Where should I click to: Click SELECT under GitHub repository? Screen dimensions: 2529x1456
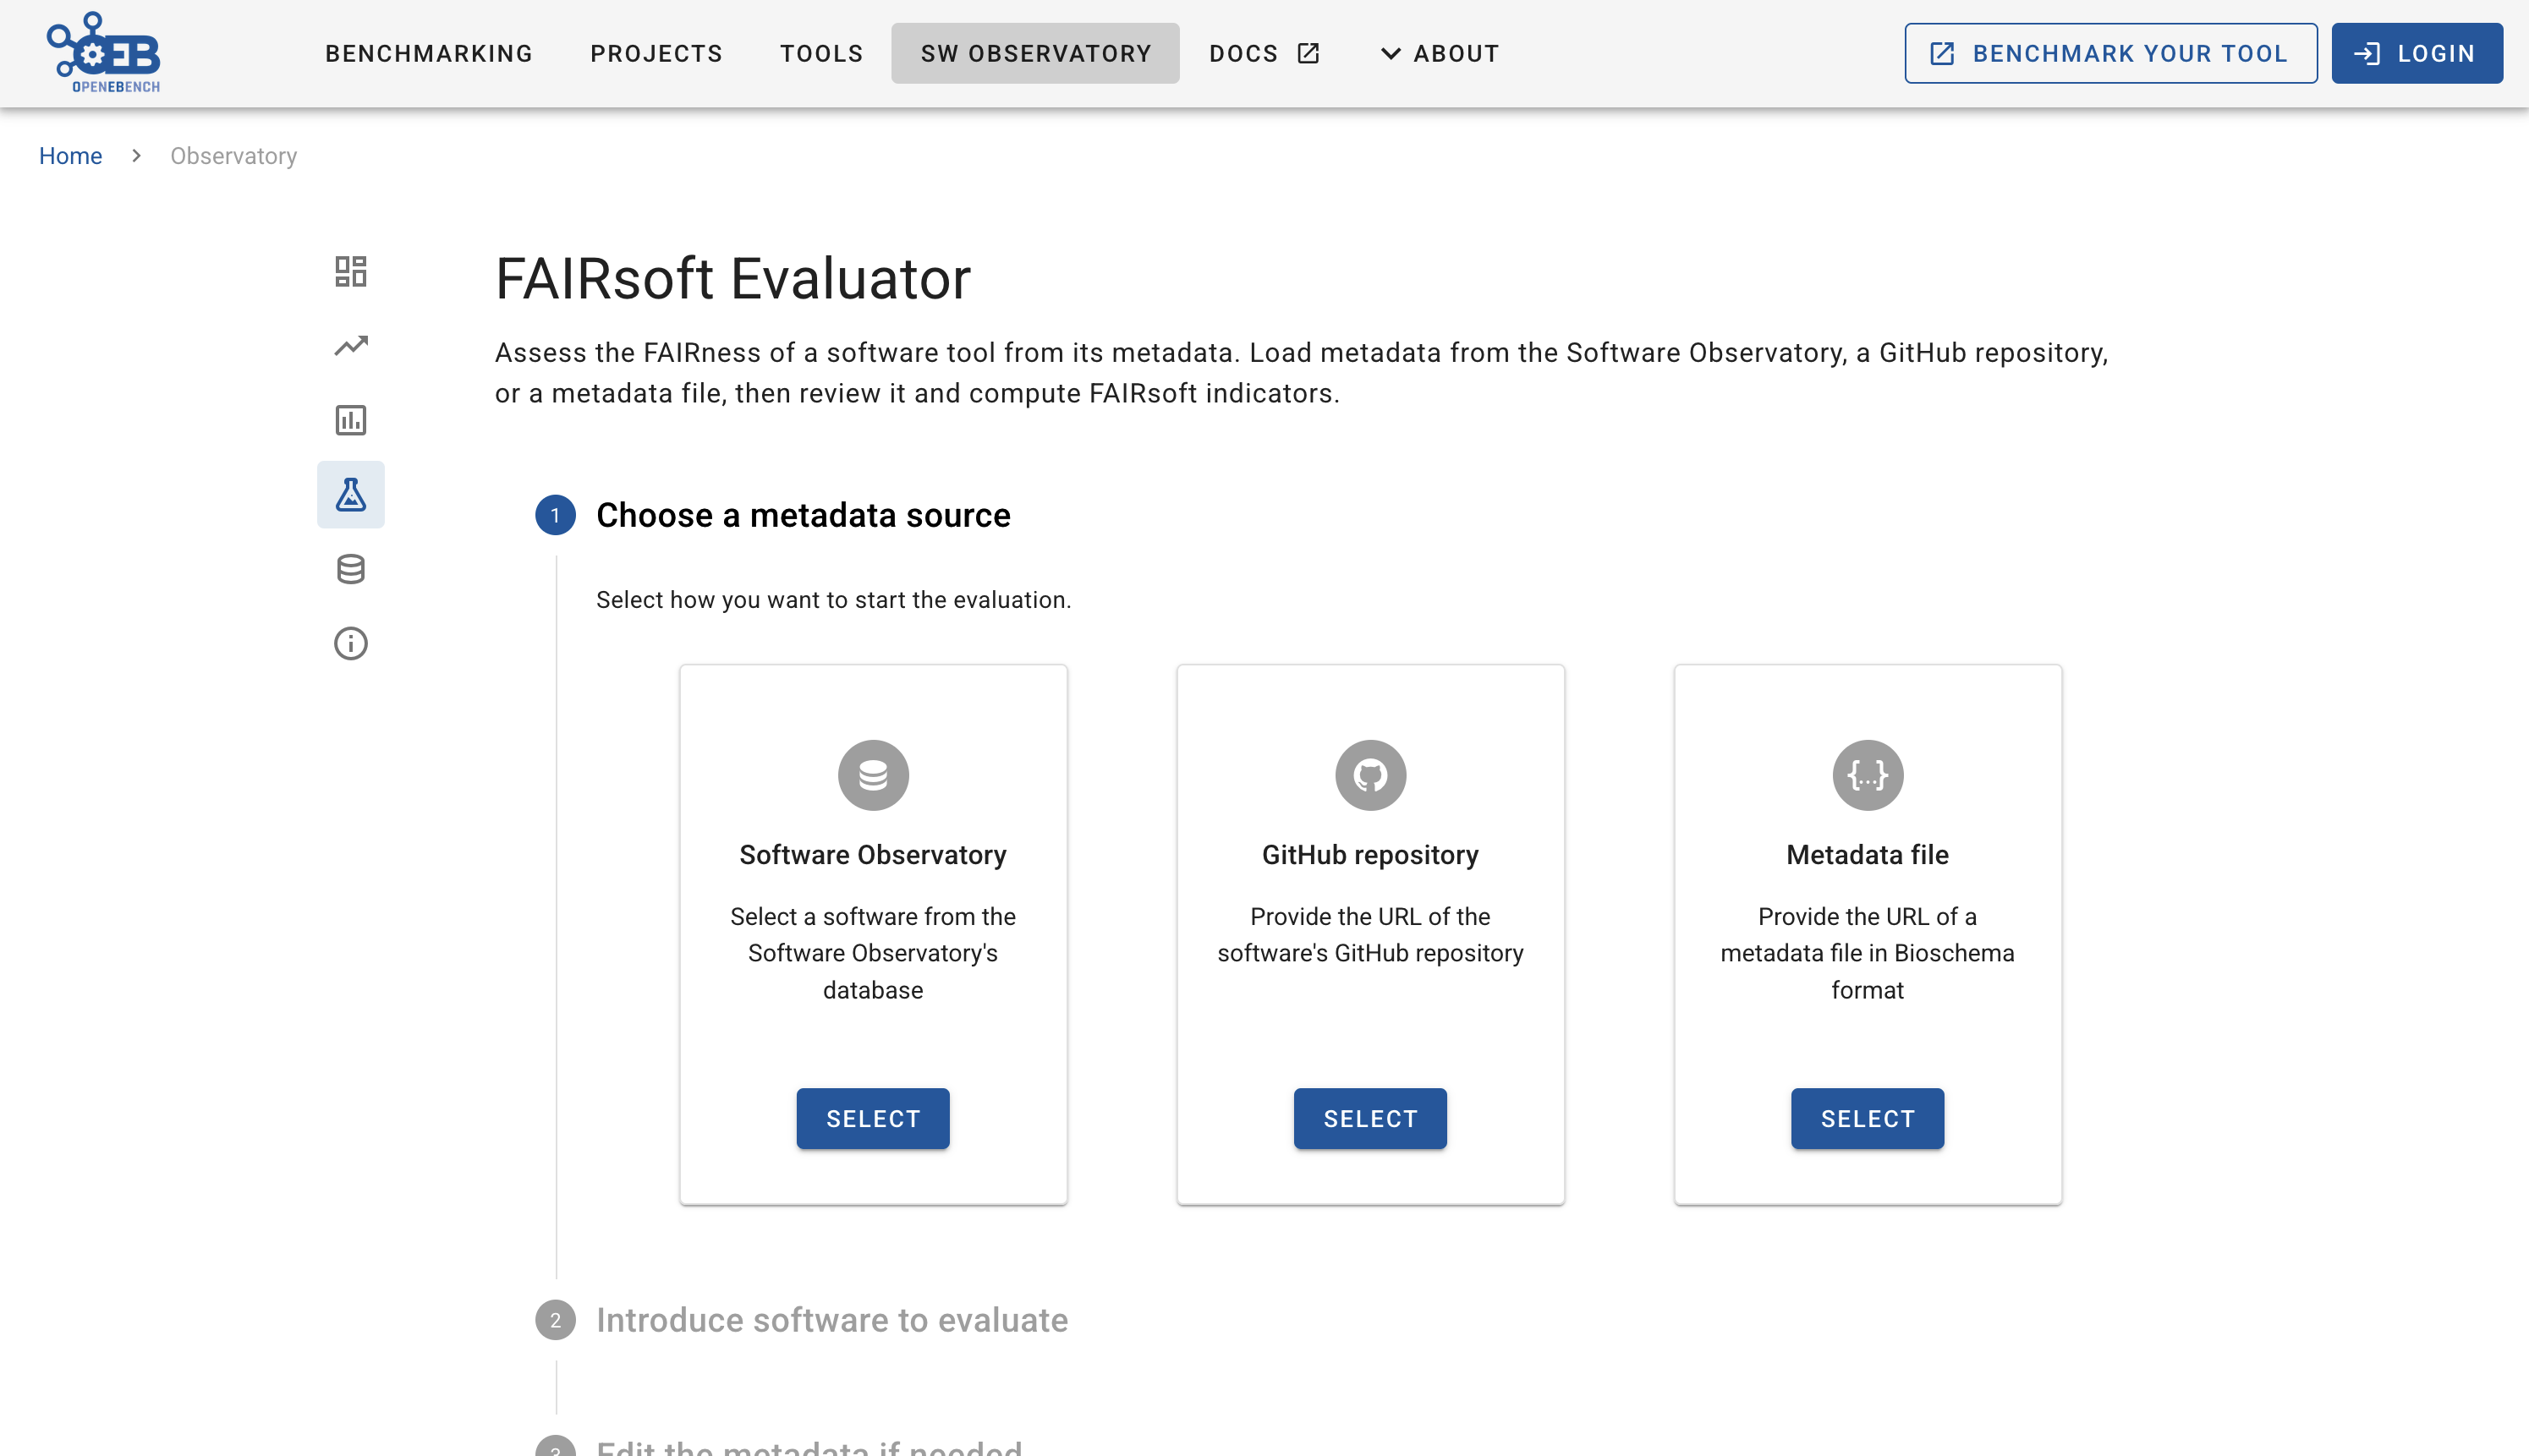tap(1369, 1118)
